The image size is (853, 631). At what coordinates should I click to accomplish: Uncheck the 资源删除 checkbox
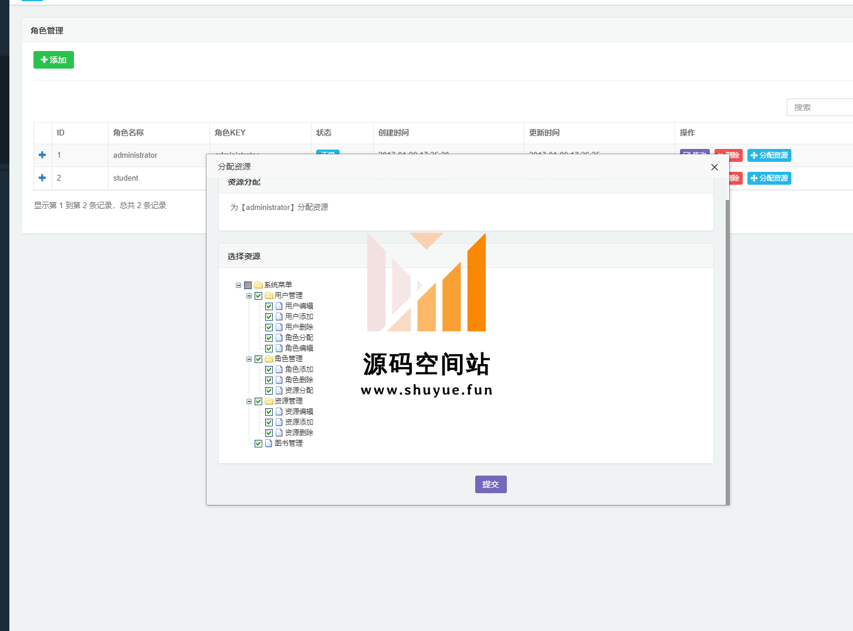coord(269,433)
